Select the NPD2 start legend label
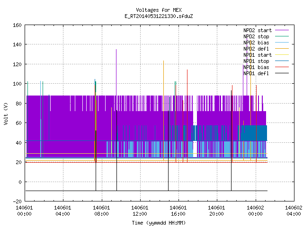The image size is (303, 227). [258, 30]
